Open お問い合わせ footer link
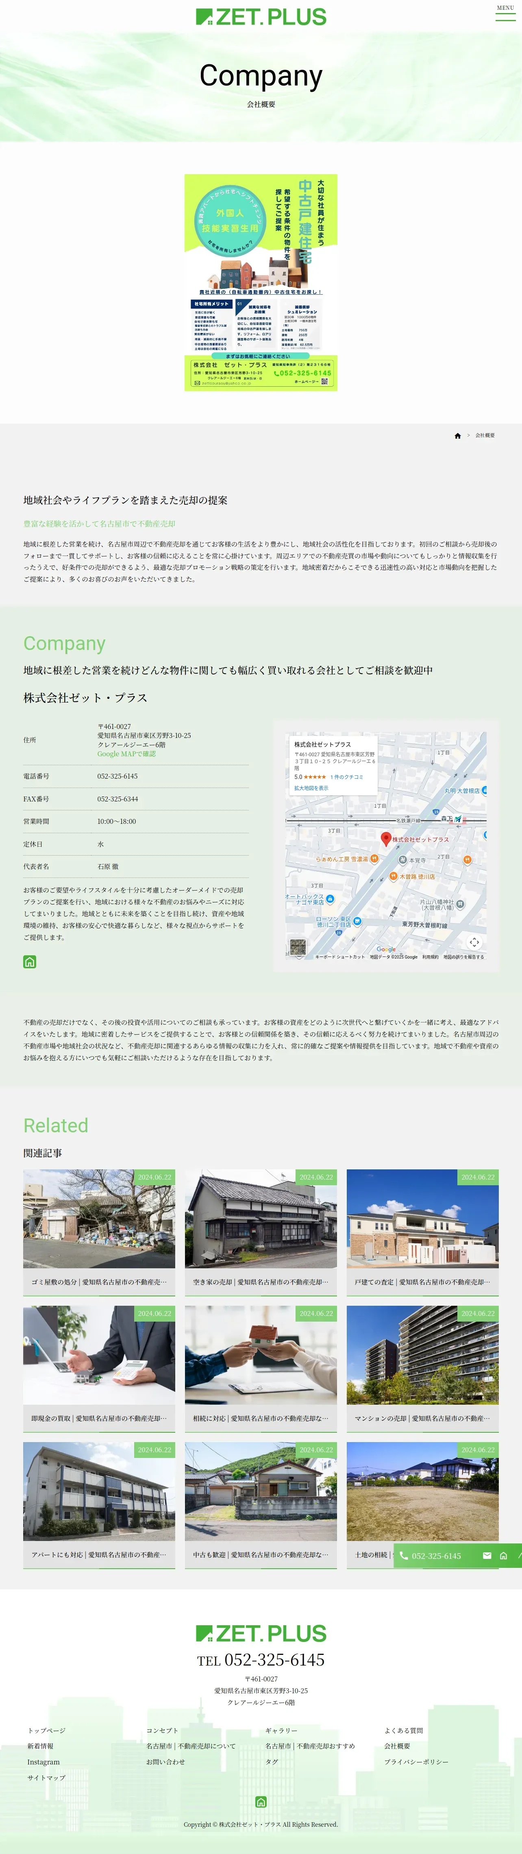 pos(165,1762)
